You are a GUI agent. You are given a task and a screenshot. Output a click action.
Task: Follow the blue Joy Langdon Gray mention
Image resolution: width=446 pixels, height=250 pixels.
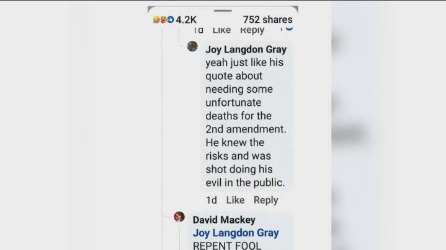tap(236, 233)
